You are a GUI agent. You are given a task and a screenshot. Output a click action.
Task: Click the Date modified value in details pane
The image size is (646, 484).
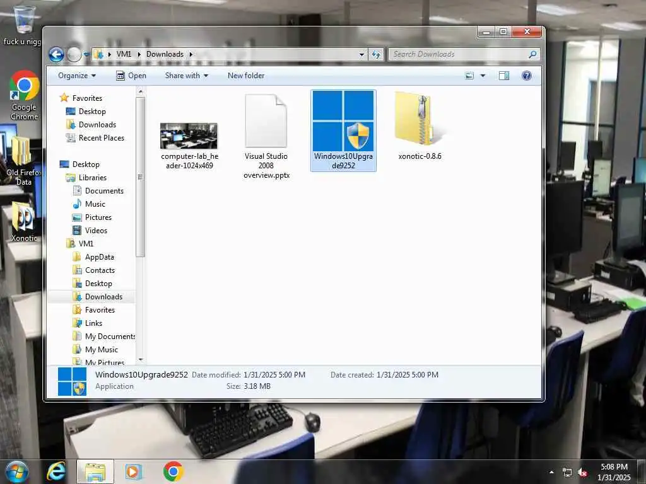point(274,375)
